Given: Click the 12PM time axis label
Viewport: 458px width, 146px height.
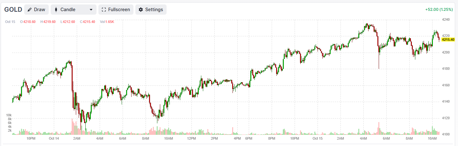Looking at the screenshot, I should click(191, 139).
